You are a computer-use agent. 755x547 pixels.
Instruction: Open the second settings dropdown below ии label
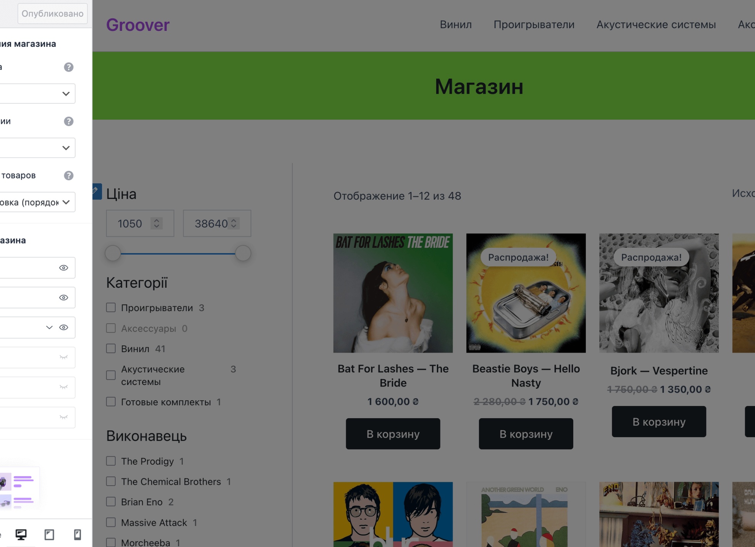[x=37, y=148]
